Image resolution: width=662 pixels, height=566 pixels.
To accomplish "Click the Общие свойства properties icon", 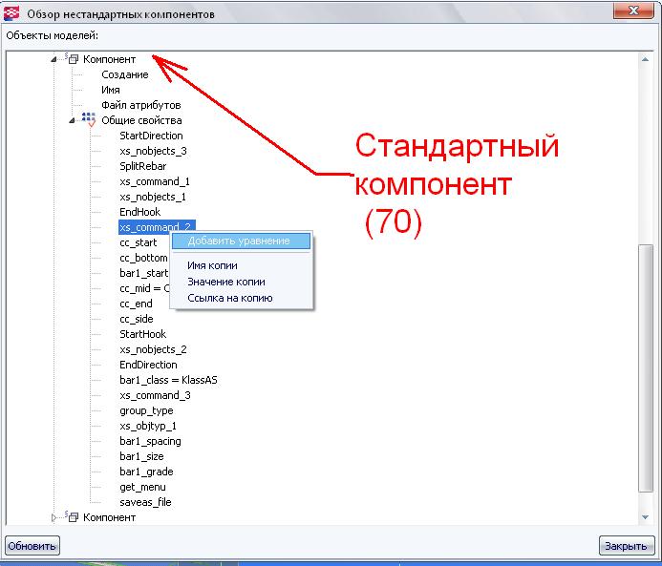I will (x=89, y=120).
